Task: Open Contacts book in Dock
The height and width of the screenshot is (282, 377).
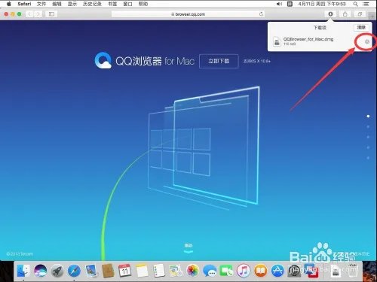Action: [x=108, y=271]
